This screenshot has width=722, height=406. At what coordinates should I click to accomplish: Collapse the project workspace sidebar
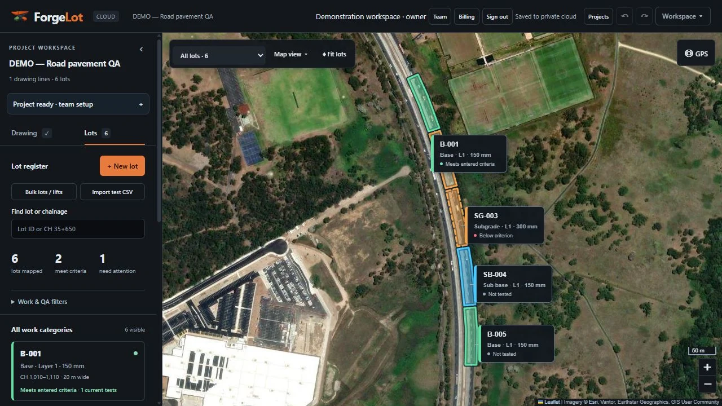point(141,49)
